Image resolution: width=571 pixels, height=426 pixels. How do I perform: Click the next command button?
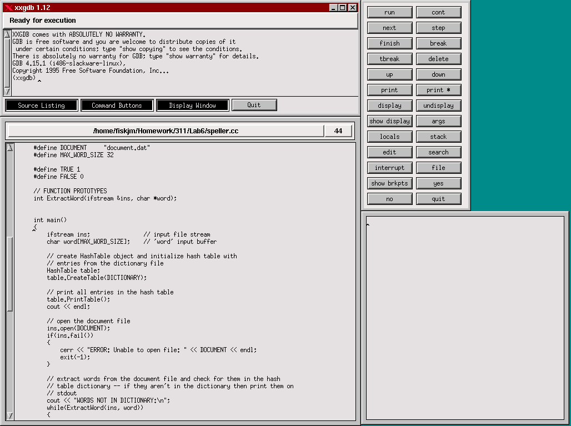pyautogui.click(x=389, y=28)
